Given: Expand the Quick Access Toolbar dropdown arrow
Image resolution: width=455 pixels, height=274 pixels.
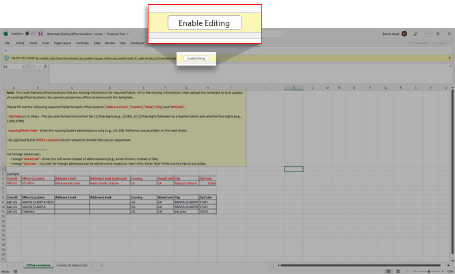Looking at the screenshot, I should click(x=5, y=51).
